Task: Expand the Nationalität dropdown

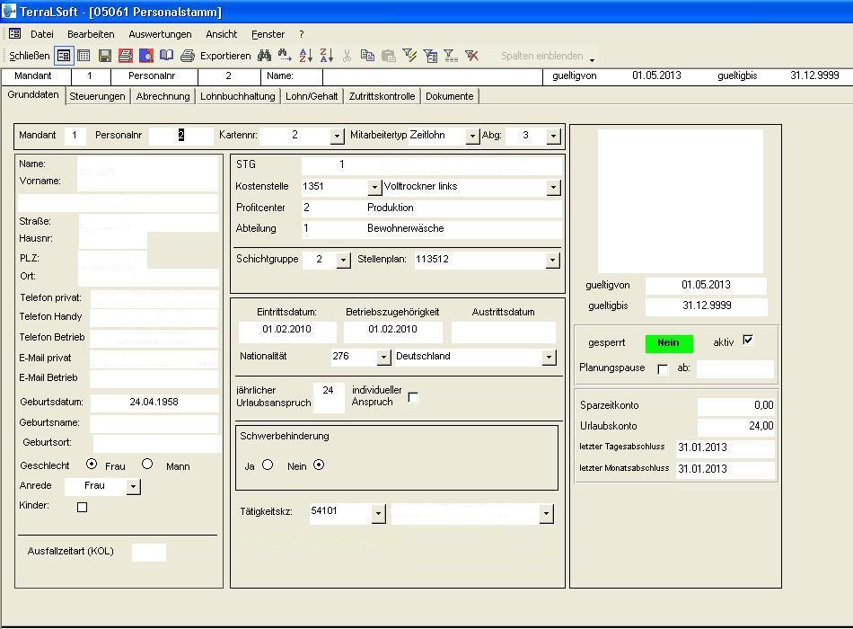Action: tap(383, 357)
